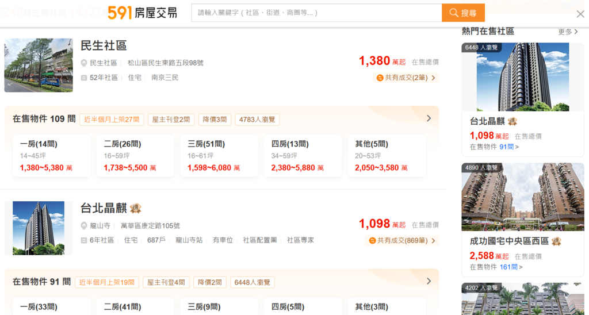
Task: Expand 在售物件 91 間 panel arrow
Action: tap(429, 281)
